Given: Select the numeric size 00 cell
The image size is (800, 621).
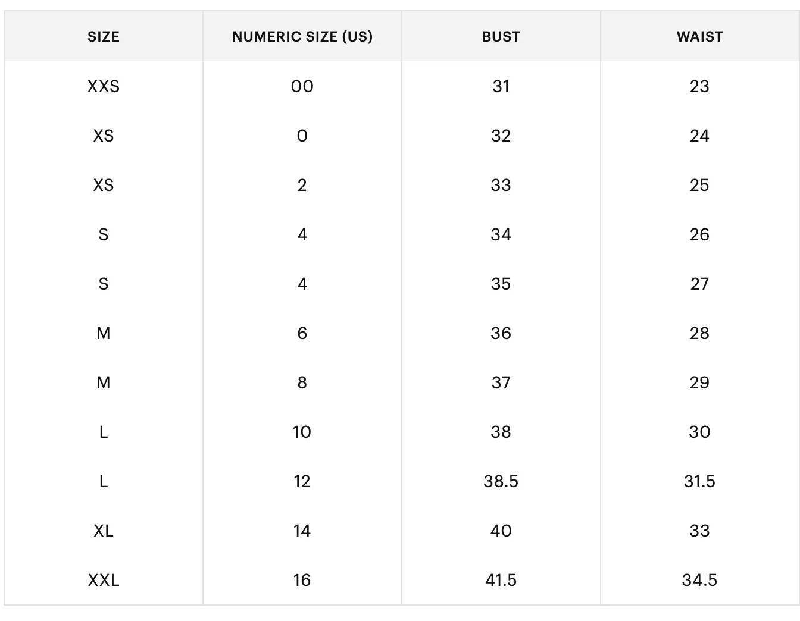Looking at the screenshot, I should click(302, 87).
